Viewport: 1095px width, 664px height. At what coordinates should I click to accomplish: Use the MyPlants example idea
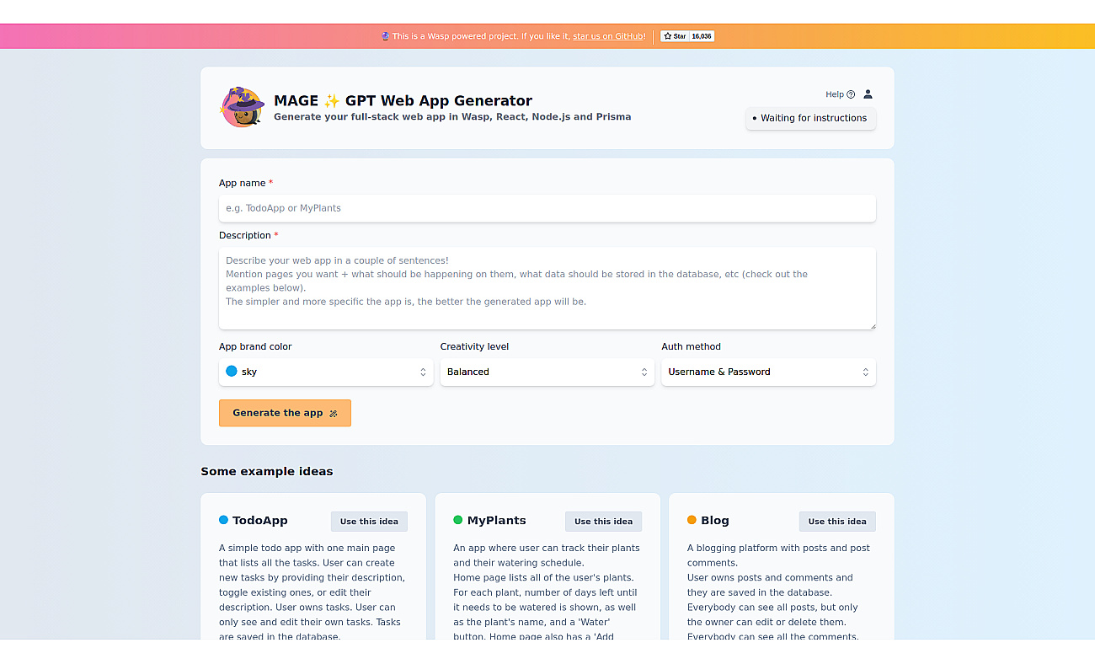click(603, 522)
